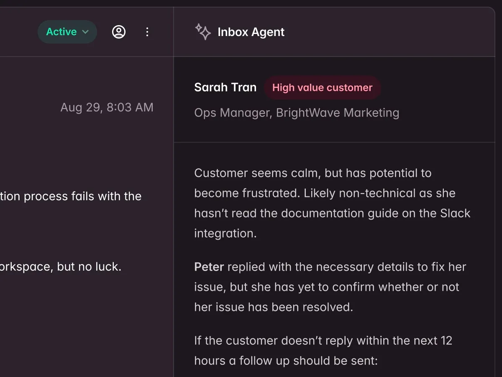
Task: Click message line ending 'process fails with the'
Action: (x=71, y=196)
